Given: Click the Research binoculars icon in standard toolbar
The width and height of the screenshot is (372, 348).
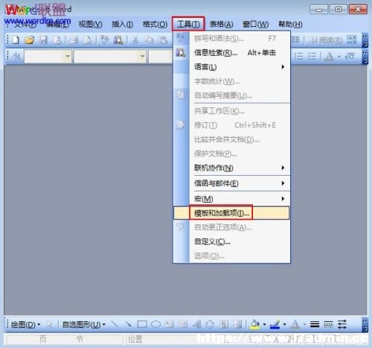Looking at the screenshot, I should (x=118, y=39).
